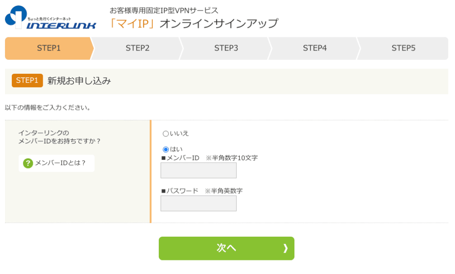Click the 次へ green button
This screenshot has height=274, width=455.
point(226,248)
